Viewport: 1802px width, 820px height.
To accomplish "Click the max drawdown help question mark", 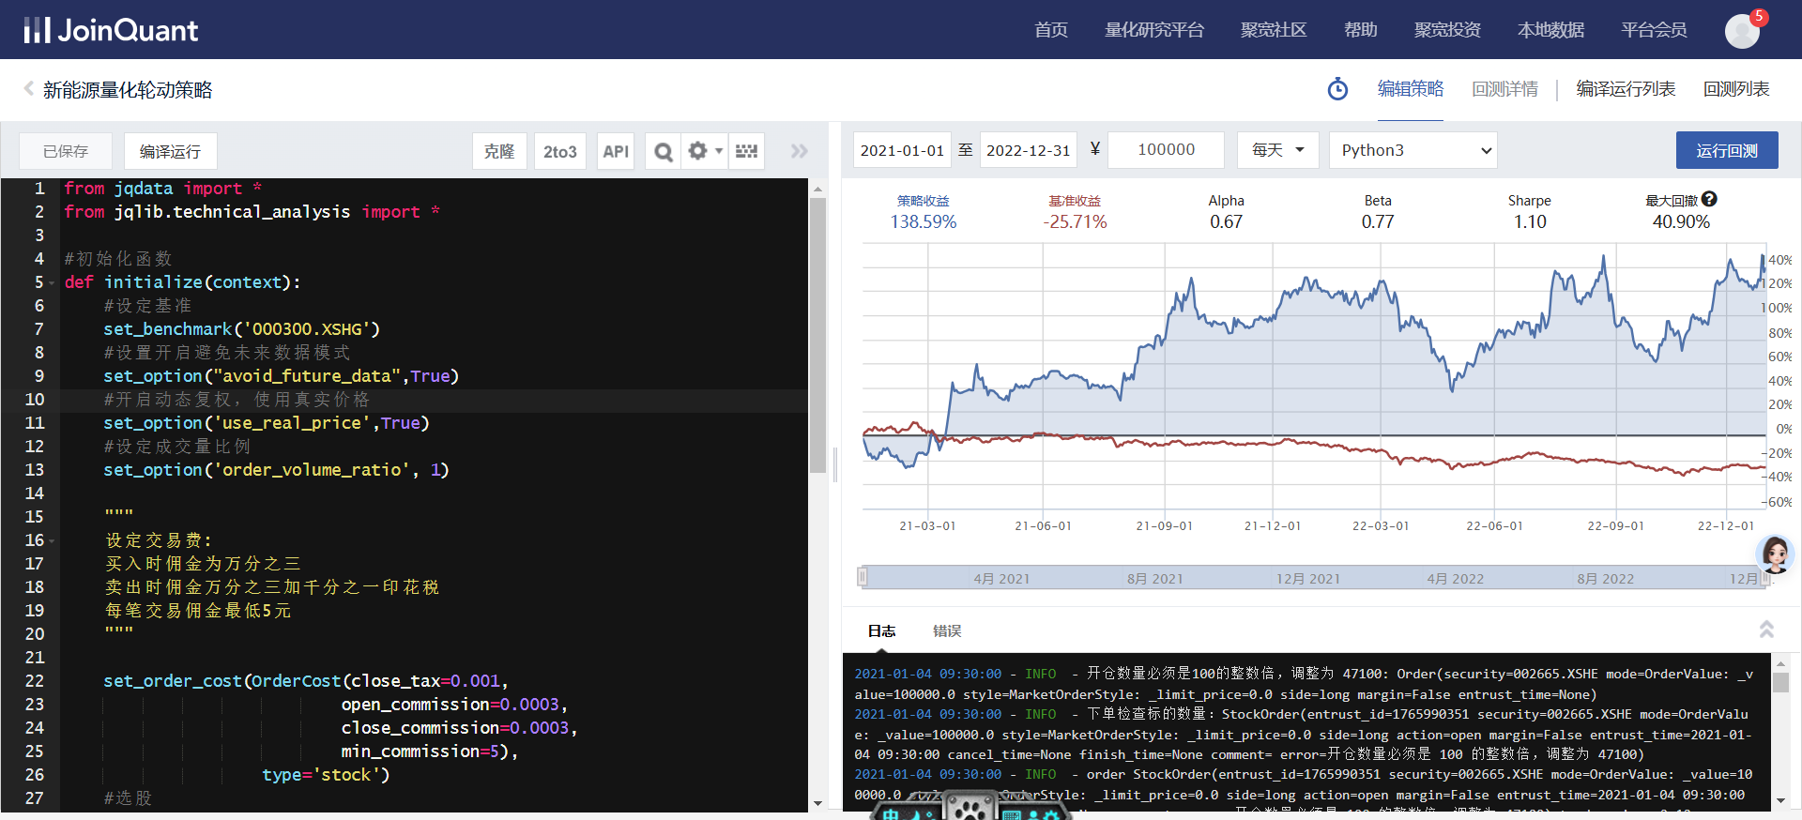I will pyautogui.click(x=1709, y=199).
